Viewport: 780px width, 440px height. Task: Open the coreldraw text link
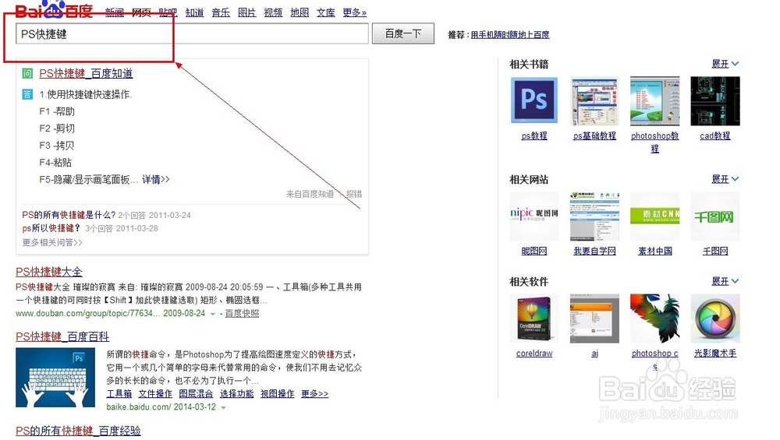coord(534,353)
